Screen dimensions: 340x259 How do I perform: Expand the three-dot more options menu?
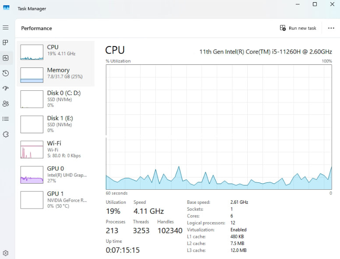click(331, 28)
